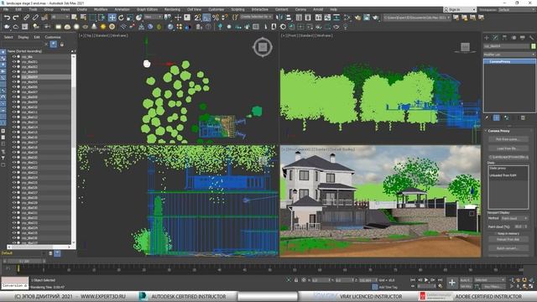537x302 pixels.
Task: Switch to Motion tab in command panel
Action: coord(514,37)
